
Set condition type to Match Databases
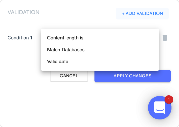pyautogui.click(x=100, y=50)
